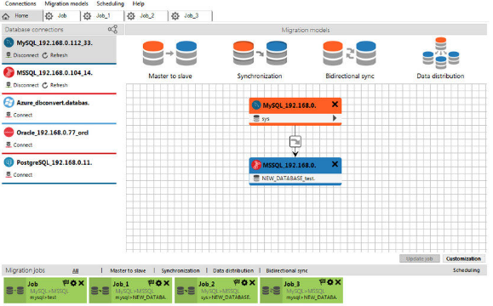Select the NEW_DATABASE_test row in MSSQL node
This screenshot has width=493, height=306.
(x=295, y=178)
